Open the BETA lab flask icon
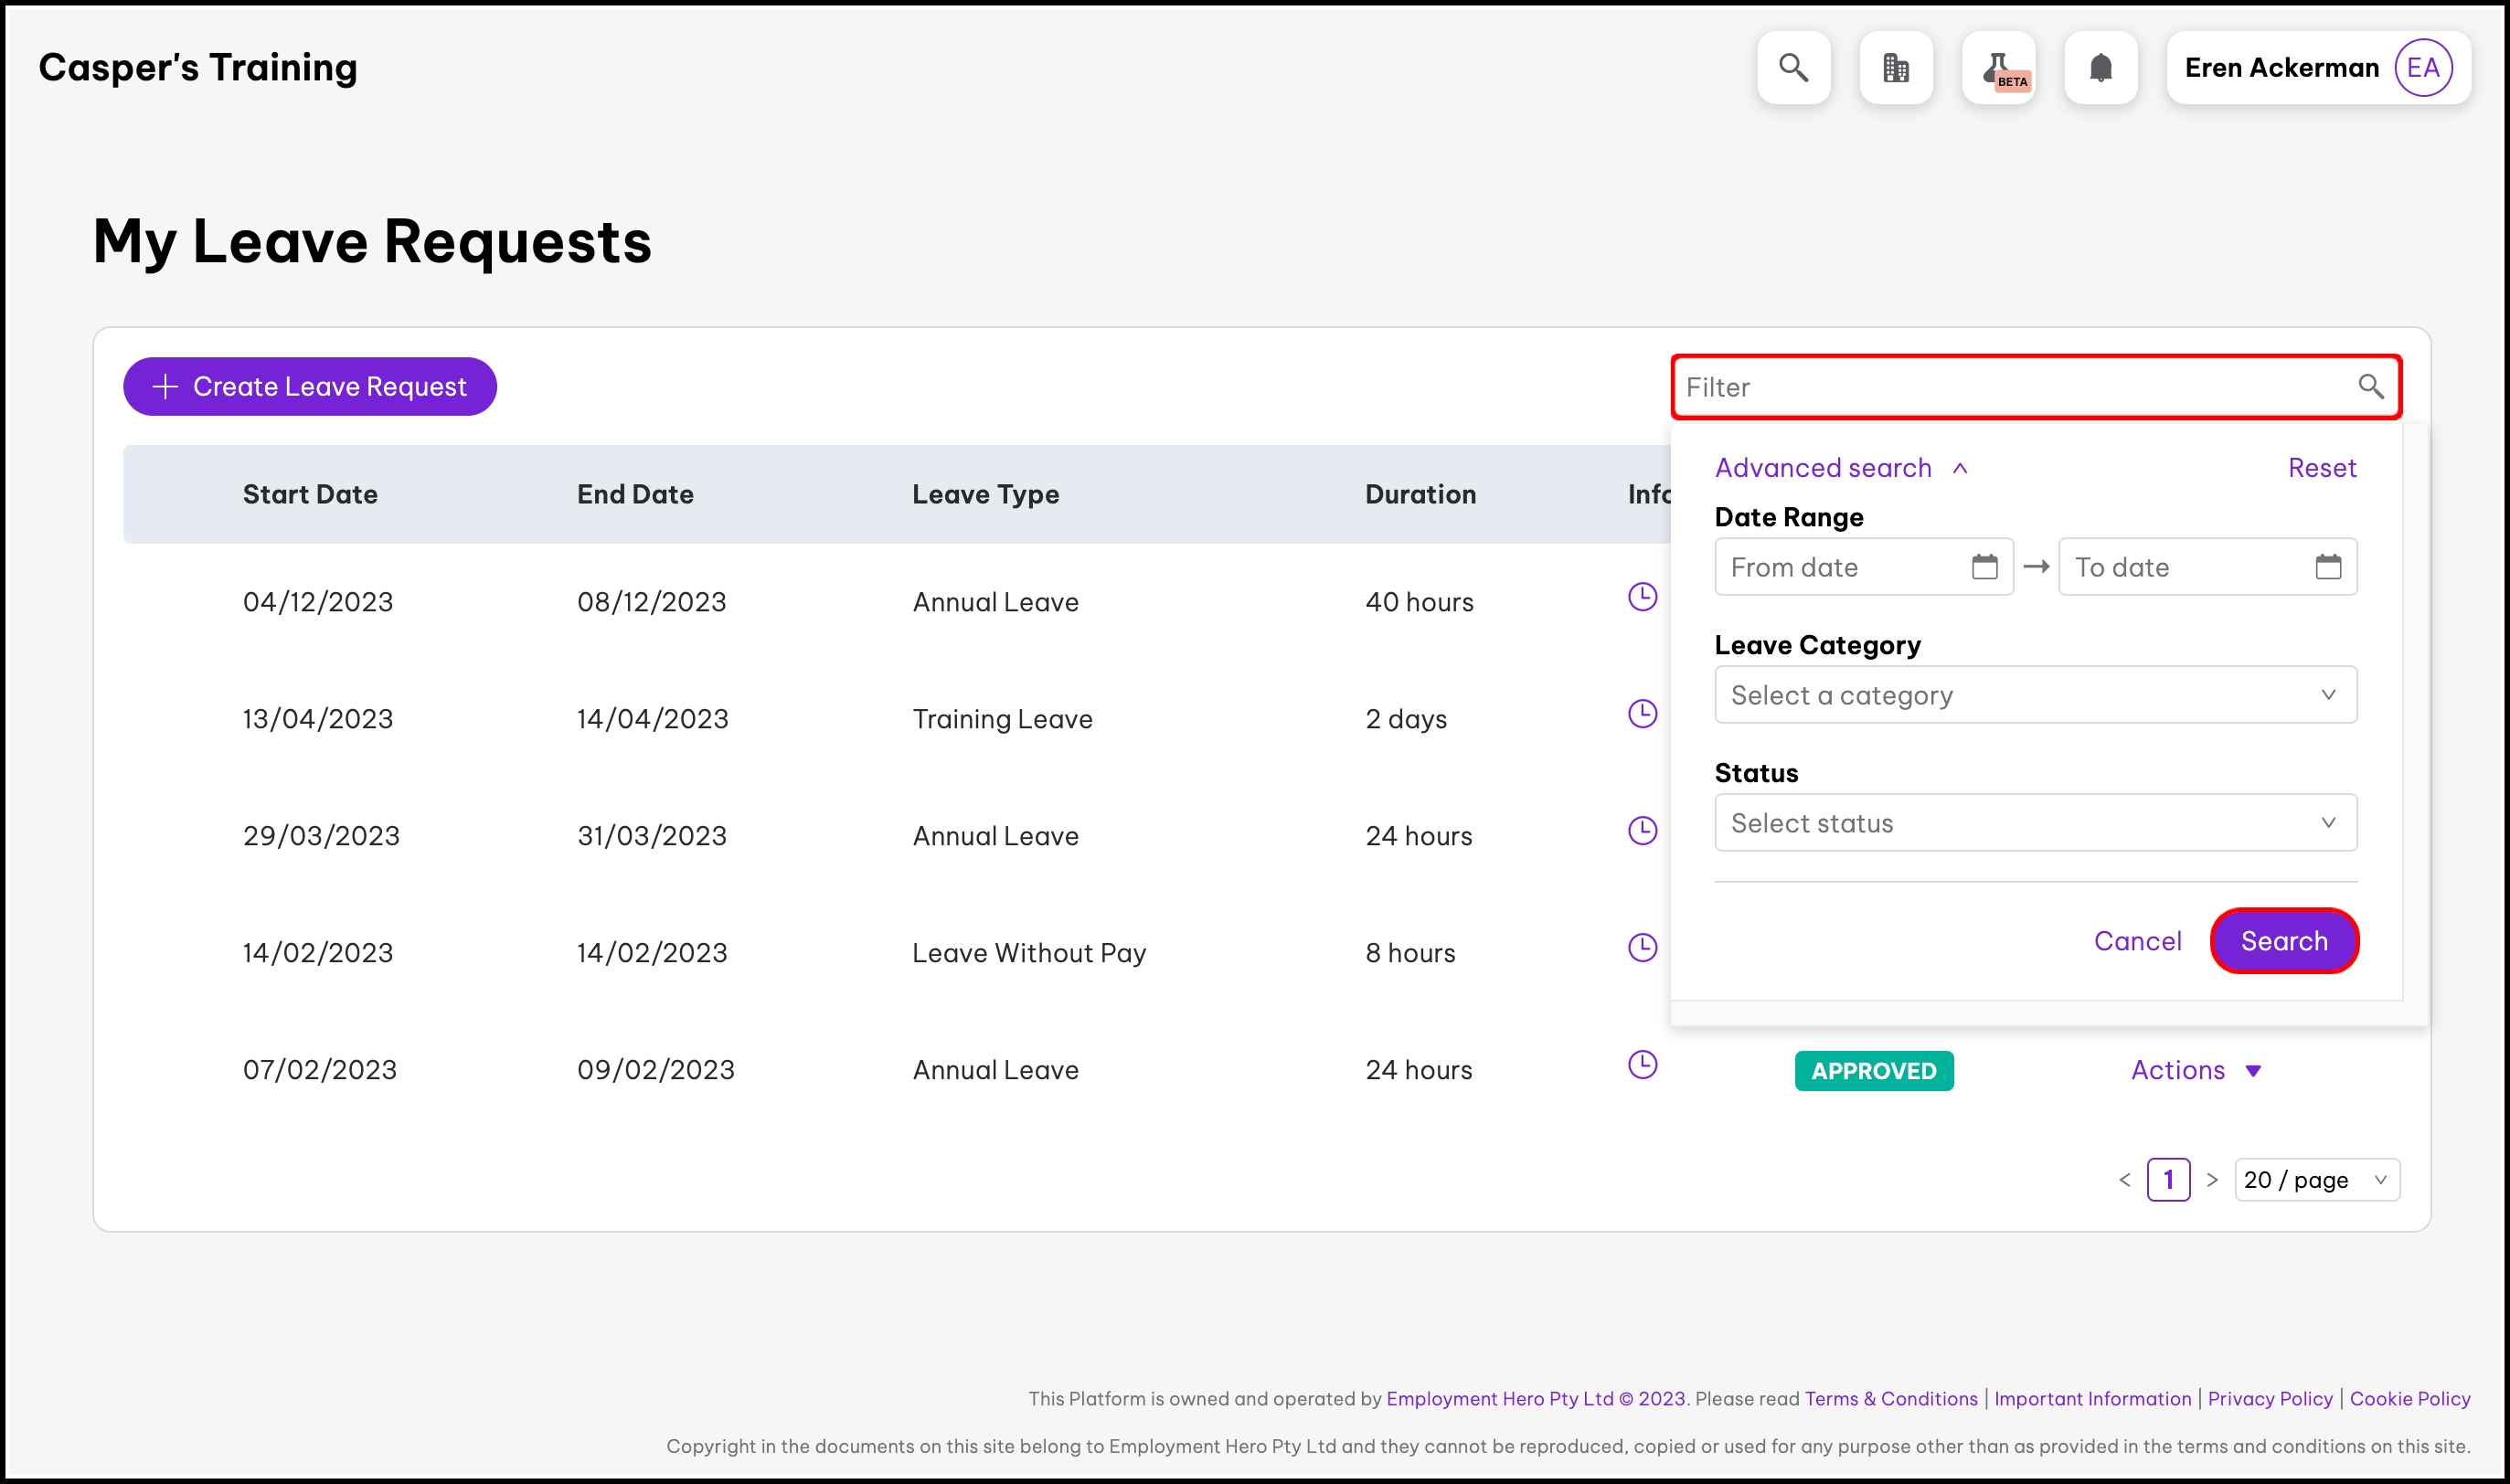The image size is (2510, 1484). [x=1998, y=68]
